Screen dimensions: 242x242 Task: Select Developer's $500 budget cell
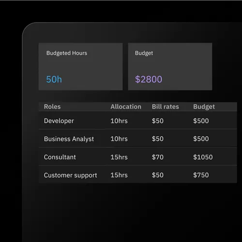click(201, 121)
